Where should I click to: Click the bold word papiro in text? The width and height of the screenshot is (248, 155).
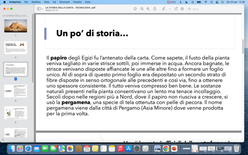click(x=59, y=58)
